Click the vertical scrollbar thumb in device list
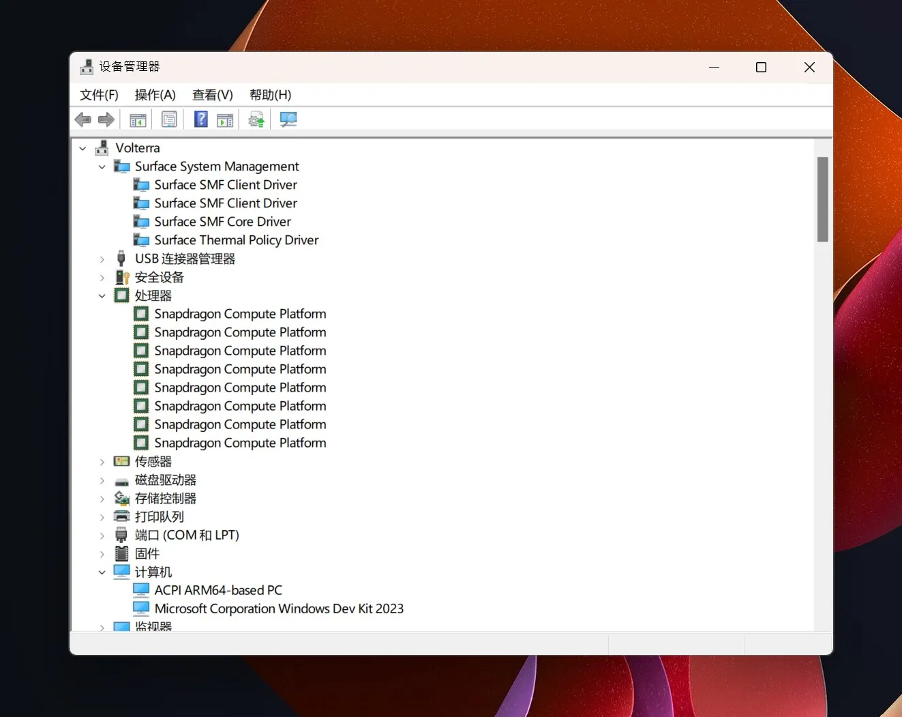902x717 pixels. click(x=822, y=199)
